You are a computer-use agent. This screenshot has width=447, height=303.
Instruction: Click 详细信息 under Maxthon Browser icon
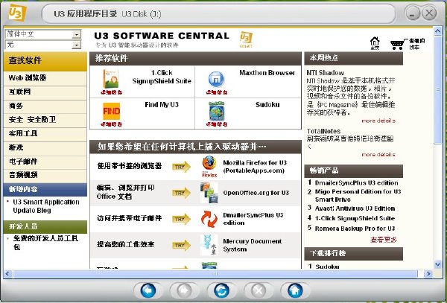coord(217,92)
